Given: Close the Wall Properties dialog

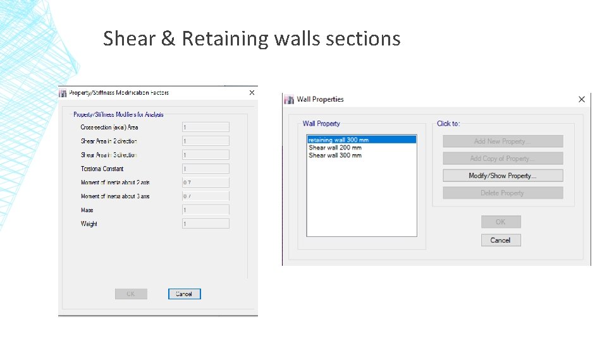Looking at the screenshot, I should pos(582,99).
